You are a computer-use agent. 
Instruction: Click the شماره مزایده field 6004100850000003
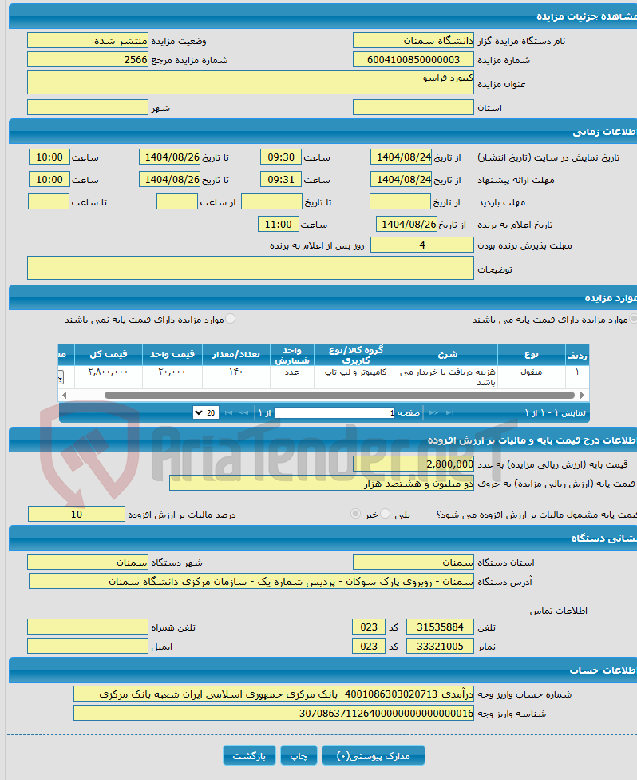pyautogui.click(x=413, y=60)
